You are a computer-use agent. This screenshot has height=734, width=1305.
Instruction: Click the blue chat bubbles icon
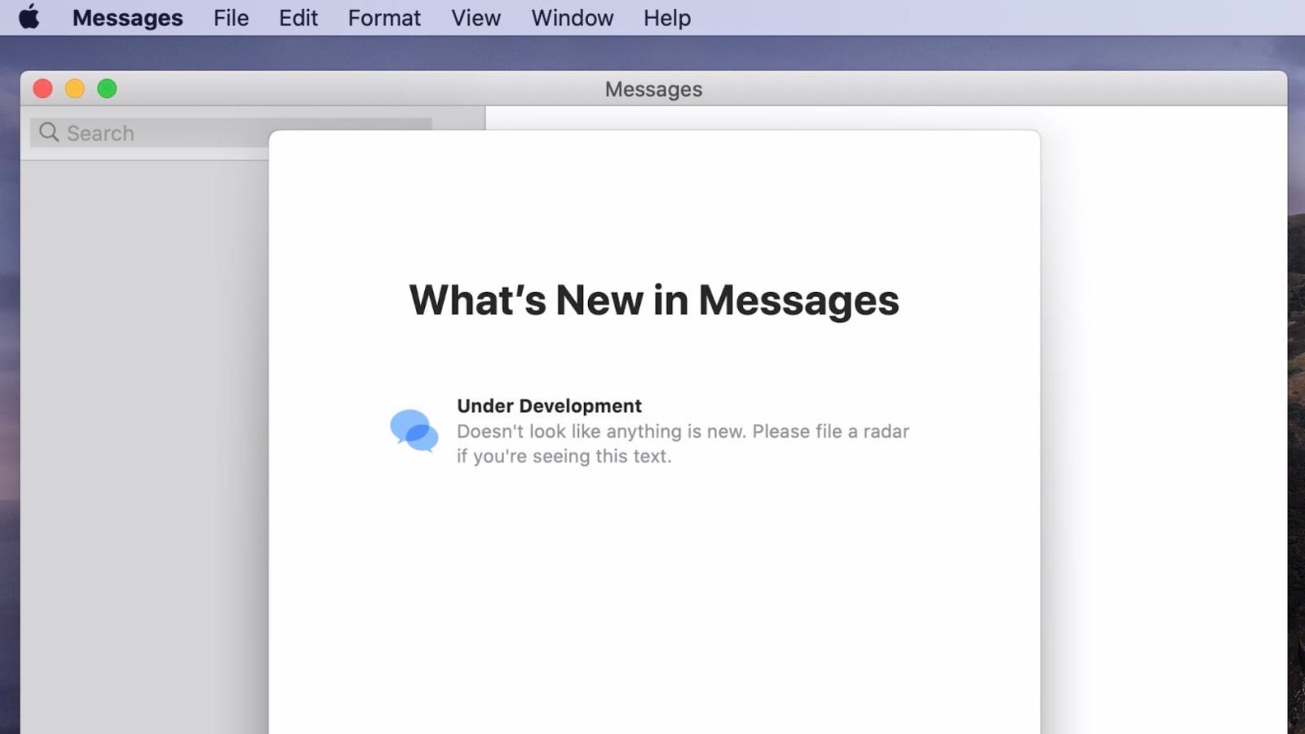(414, 431)
